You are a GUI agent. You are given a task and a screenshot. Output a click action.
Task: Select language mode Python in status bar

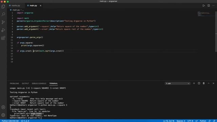tap(203, 121)
